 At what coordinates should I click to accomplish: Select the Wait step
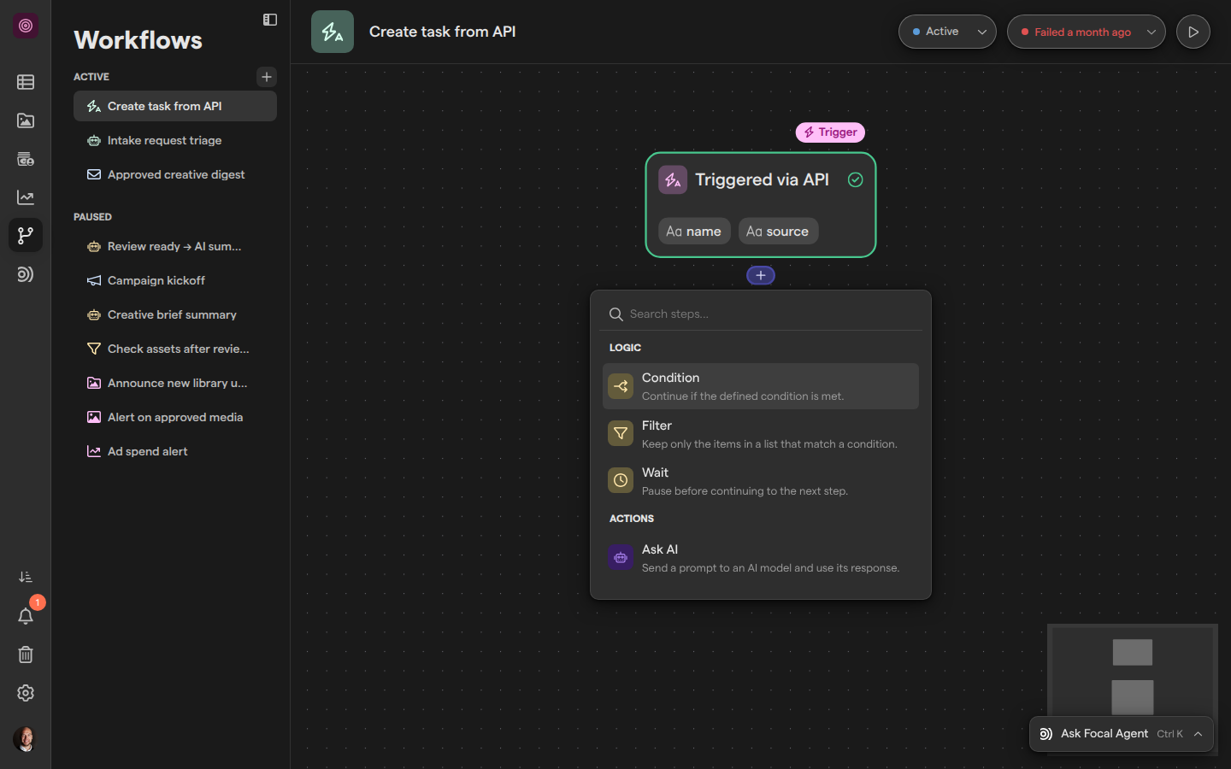(x=761, y=481)
